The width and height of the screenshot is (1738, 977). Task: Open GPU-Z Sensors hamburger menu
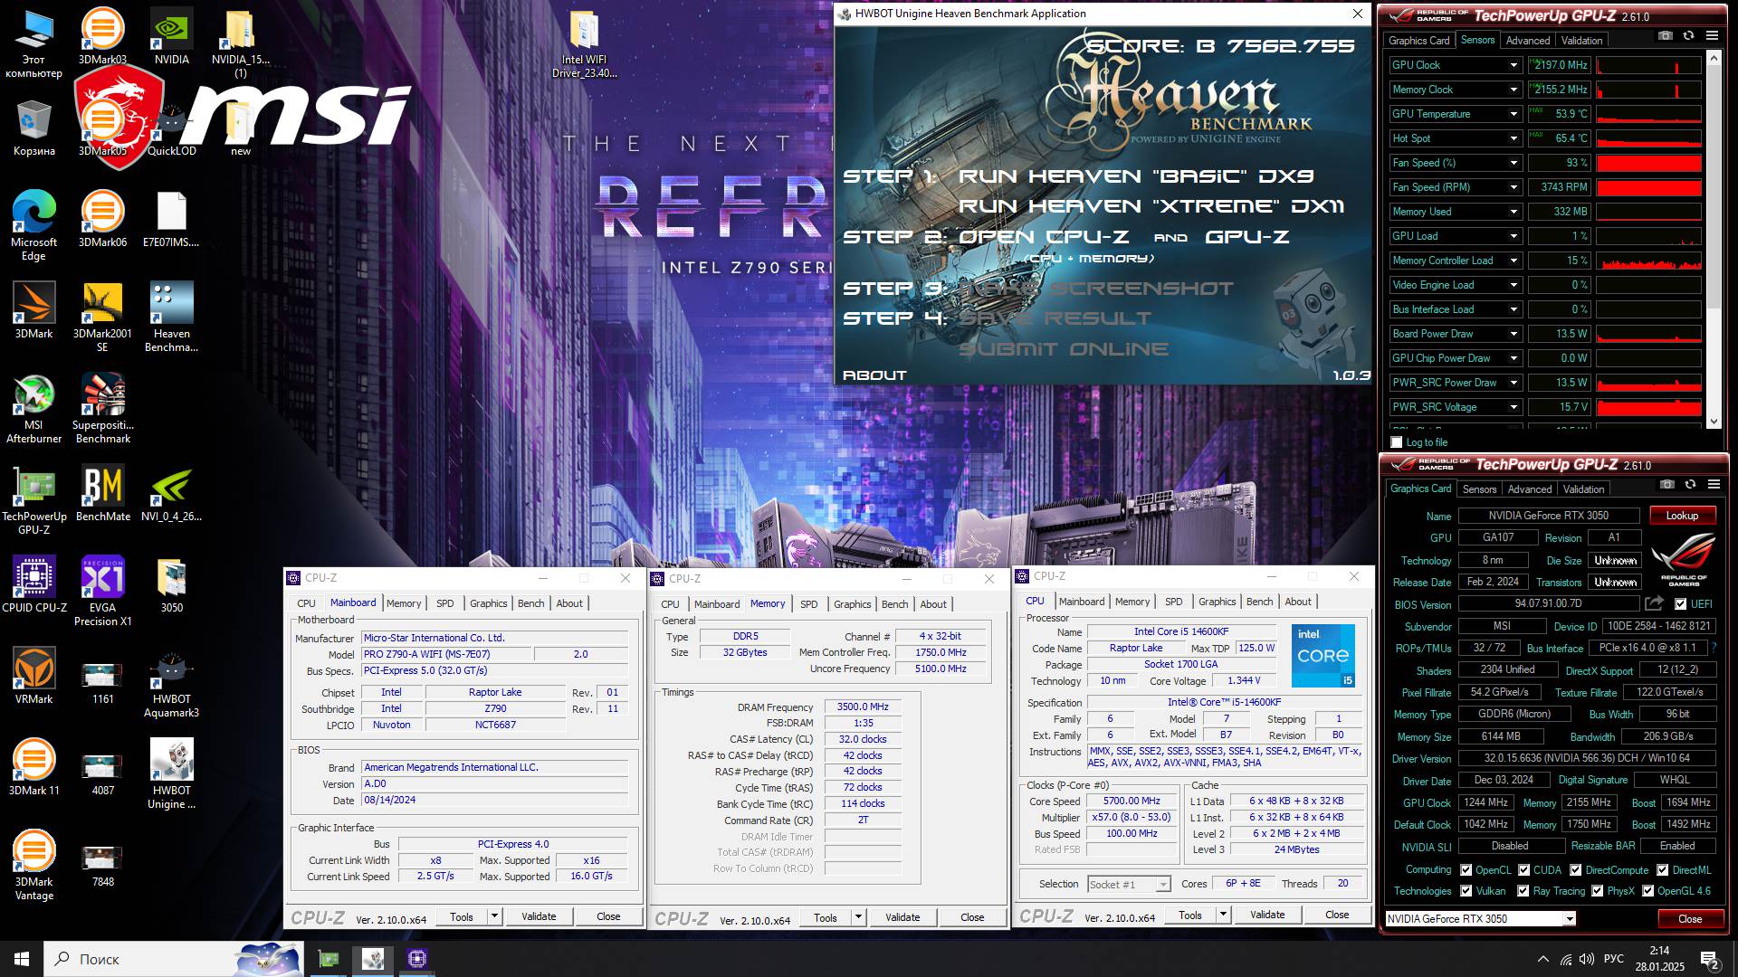1712,36
